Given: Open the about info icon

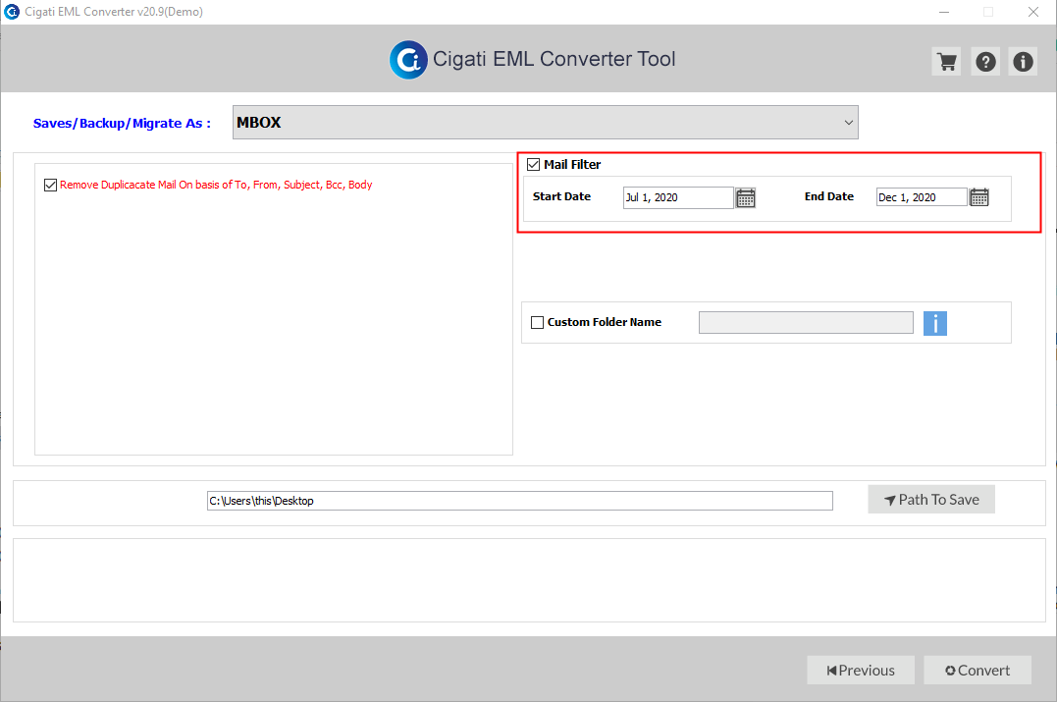Looking at the screenshot, I should pyautogui.click(x=1023, y=62).
